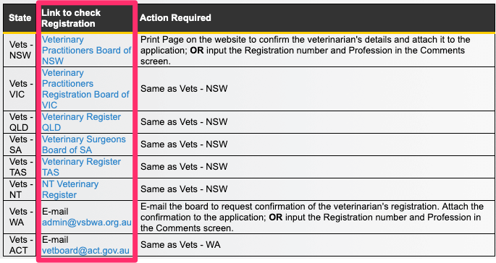Click the Same as Vets - WA text
Image resolution: width=496 pixels, height=263 pixels.
click(180, 245)
